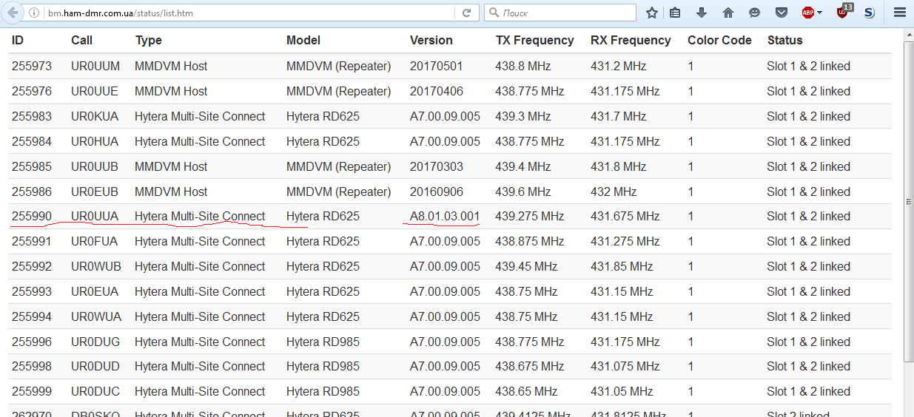Click version A8.01.03.001 cell
This screenshot has height=417, width=914.
[x=445, y=217]
